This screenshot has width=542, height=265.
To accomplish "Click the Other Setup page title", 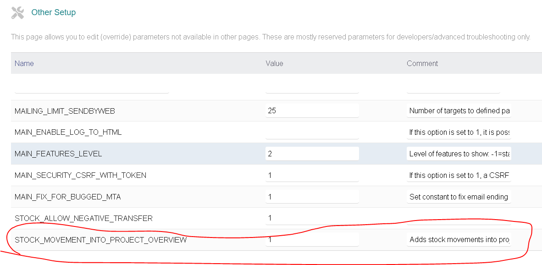I will (54, 12).
